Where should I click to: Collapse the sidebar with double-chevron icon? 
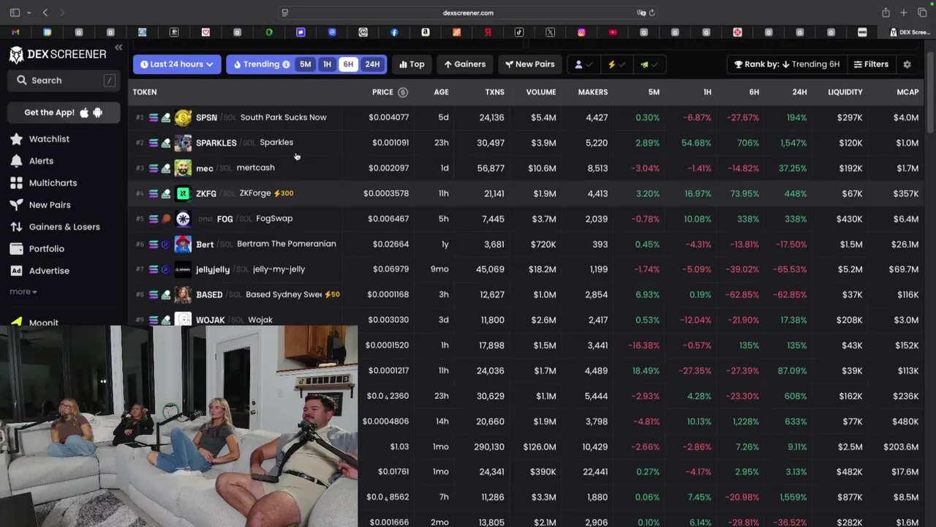click(x=118, y=48)
